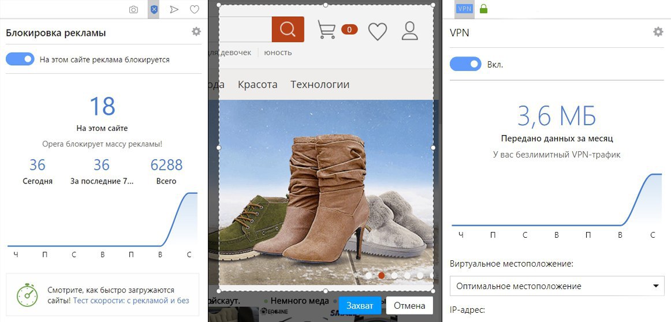Click the юность subcategory link
The width and height of the screenshot is (671, 322).
click(278, 53)
